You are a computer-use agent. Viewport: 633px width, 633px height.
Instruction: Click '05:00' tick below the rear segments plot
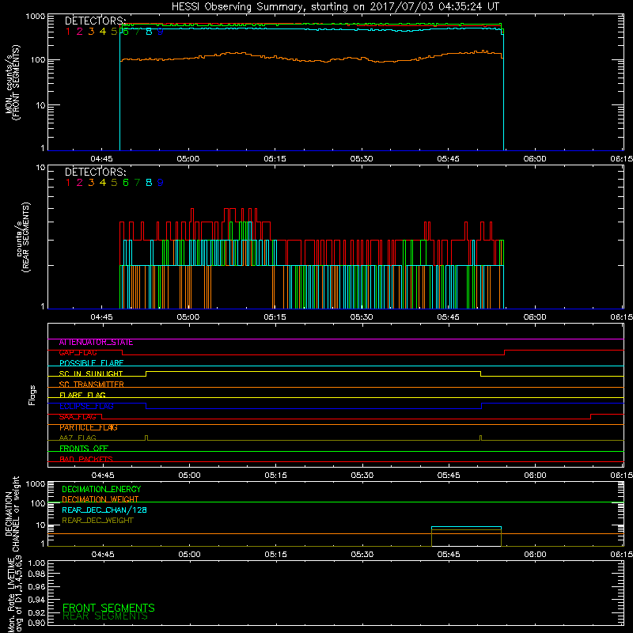tap(188, 317)
